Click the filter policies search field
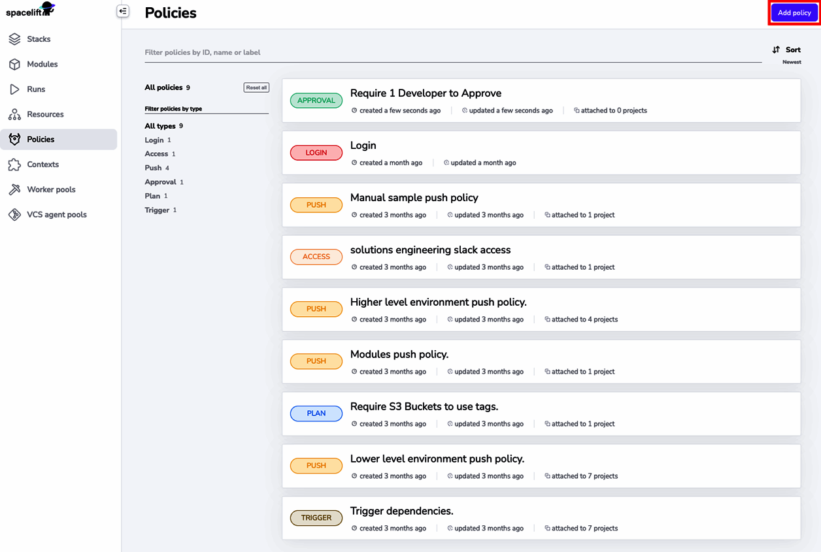 coord(452,52)
